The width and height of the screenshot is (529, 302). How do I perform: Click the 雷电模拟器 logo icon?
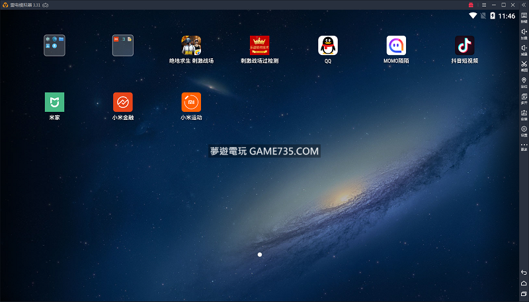click(x=5, y=5)
